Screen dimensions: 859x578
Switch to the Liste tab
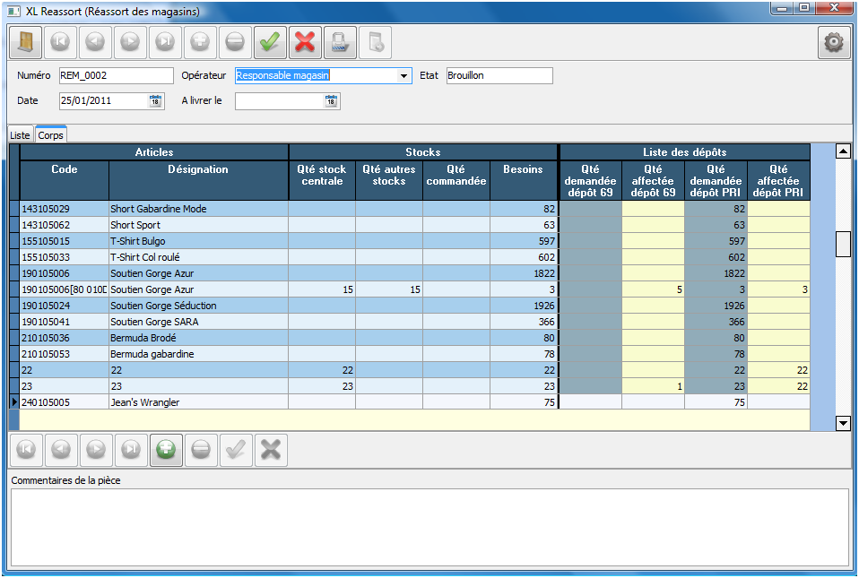tap(20, 134)
